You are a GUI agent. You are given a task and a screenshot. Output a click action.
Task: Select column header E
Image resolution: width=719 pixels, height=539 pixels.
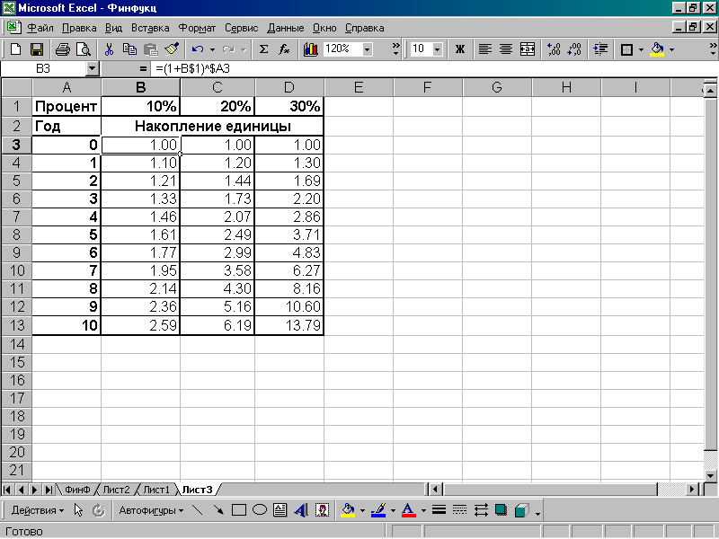click(x=359, y=87)
